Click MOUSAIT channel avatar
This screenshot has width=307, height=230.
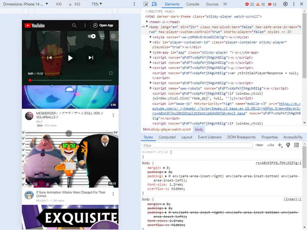[x=29, y=195]
